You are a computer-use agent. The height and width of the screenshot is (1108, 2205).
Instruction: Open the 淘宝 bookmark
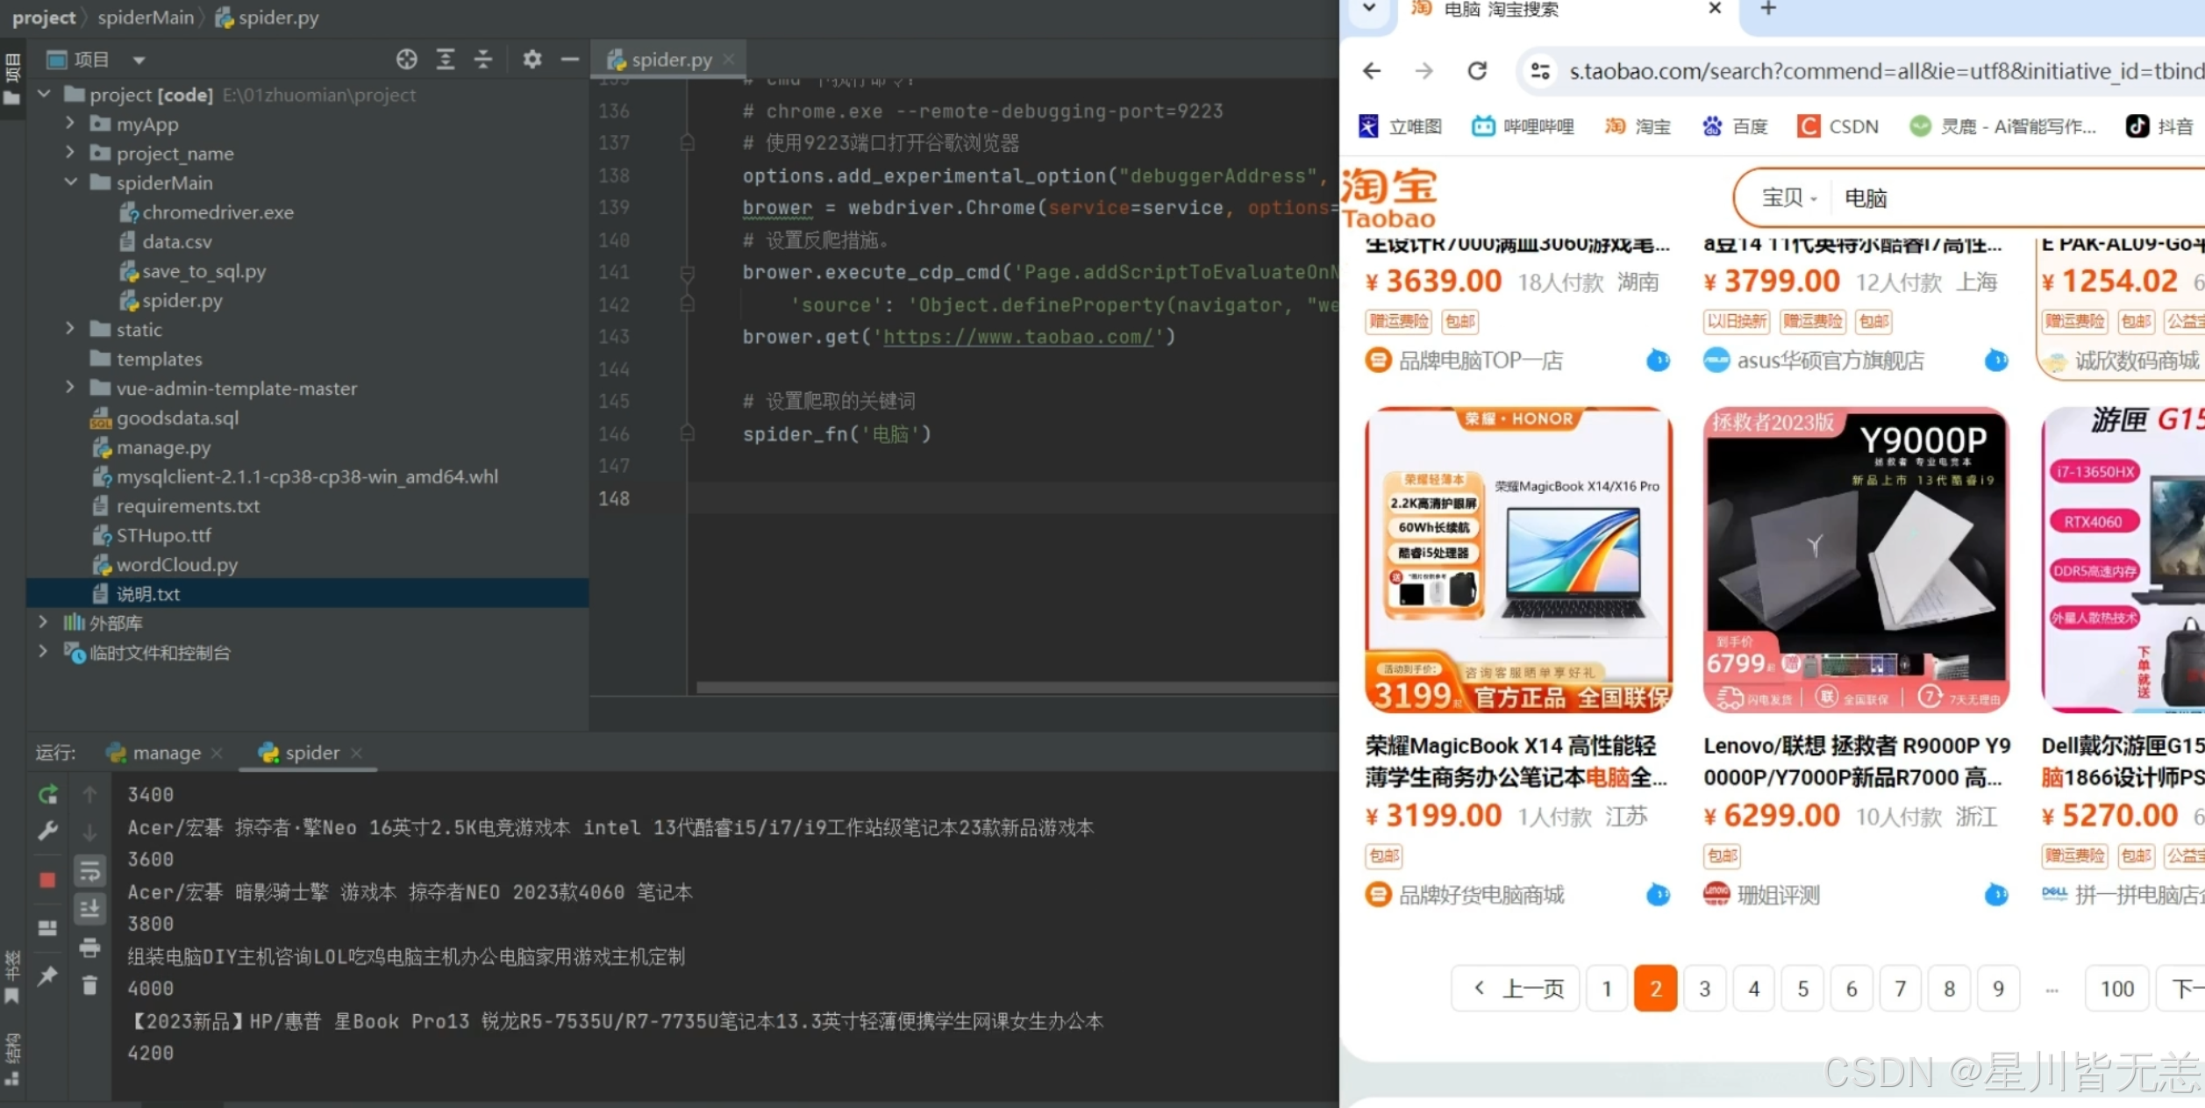pos(1638,126)
